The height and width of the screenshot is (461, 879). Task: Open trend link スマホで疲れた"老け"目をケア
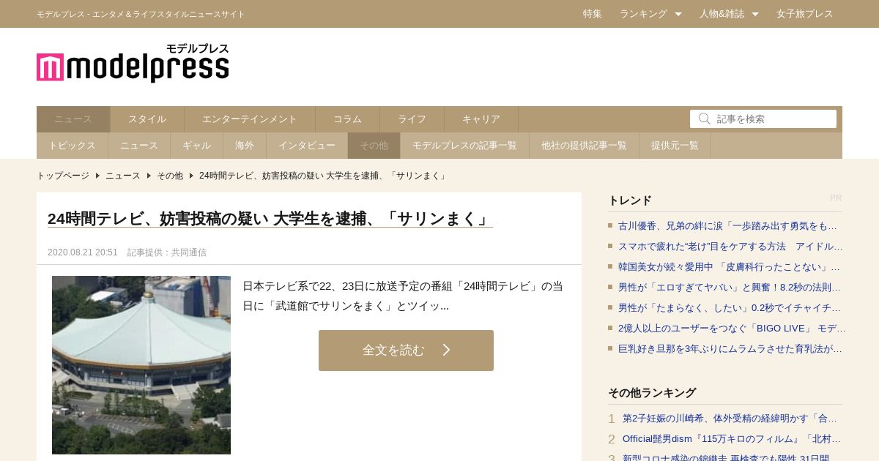[x=730, y=247]
